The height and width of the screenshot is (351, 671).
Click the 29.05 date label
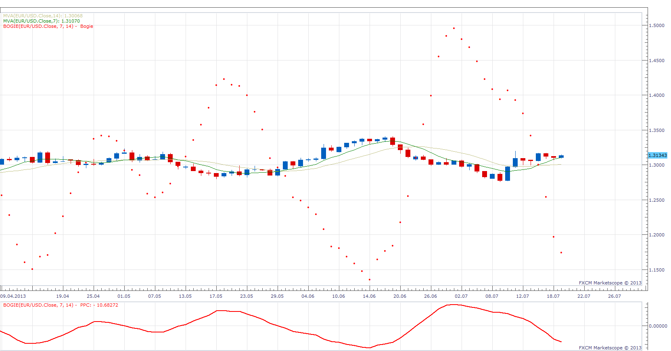click(277, 296)
